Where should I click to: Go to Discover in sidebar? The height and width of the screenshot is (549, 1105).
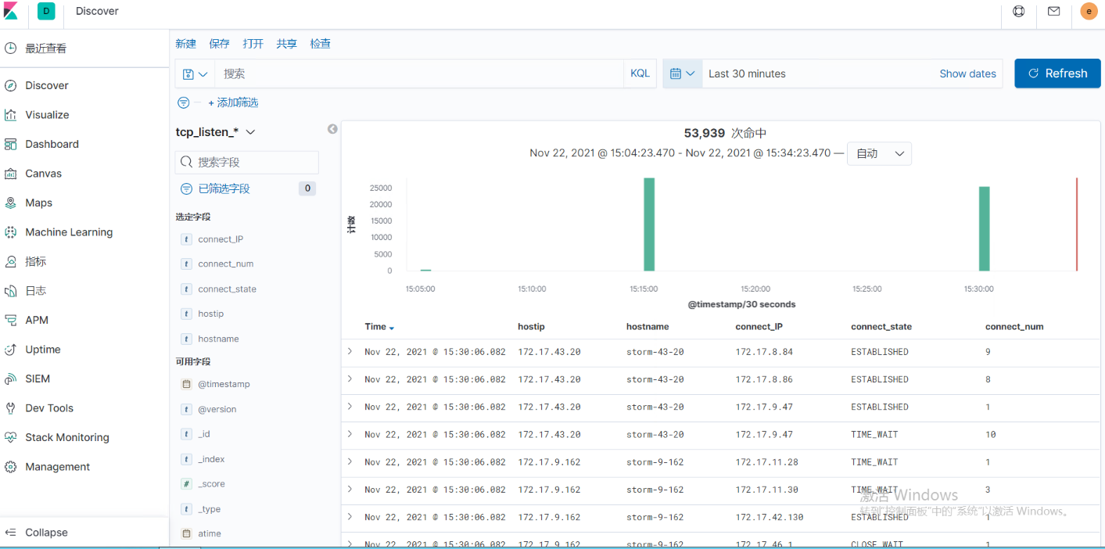point(46,85)
